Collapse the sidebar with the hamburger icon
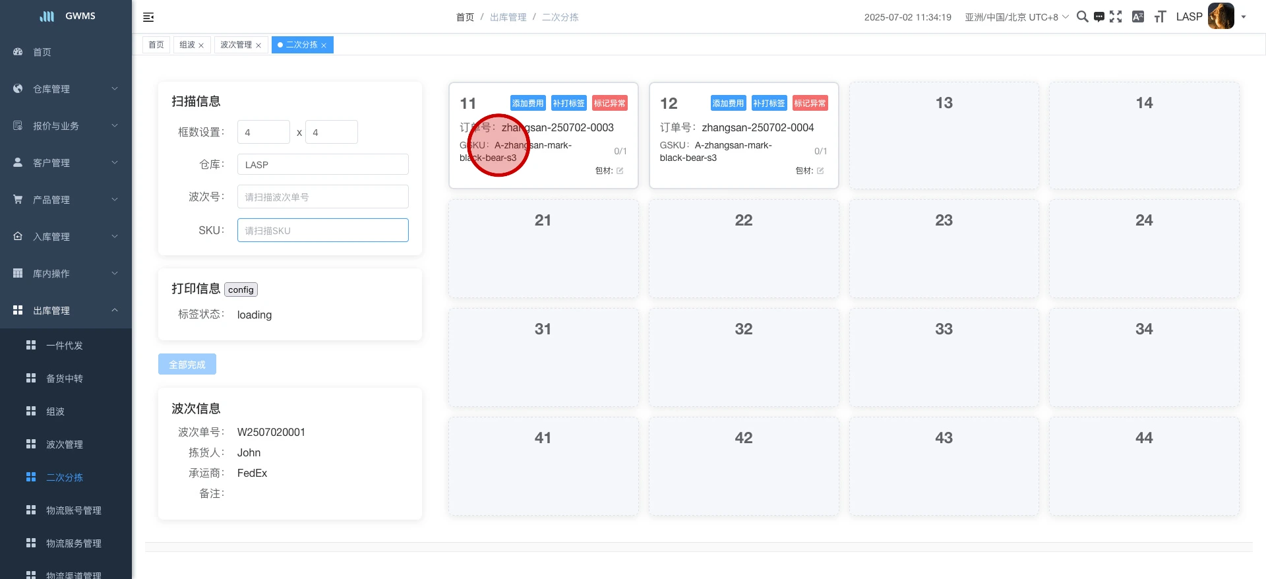Screen dimensions: 1266x579 pos(148,17)
